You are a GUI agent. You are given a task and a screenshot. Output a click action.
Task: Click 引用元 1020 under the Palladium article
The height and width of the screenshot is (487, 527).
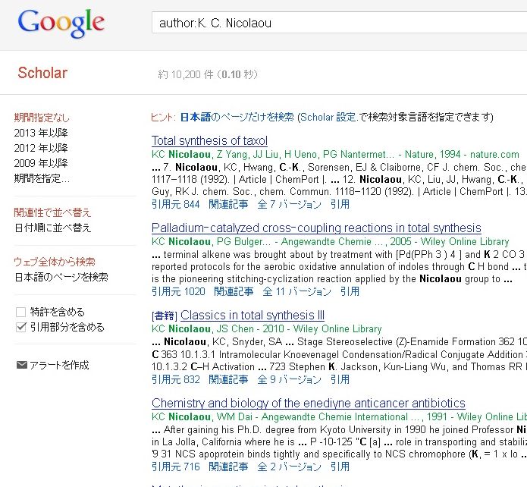click(x=178, y=291)
